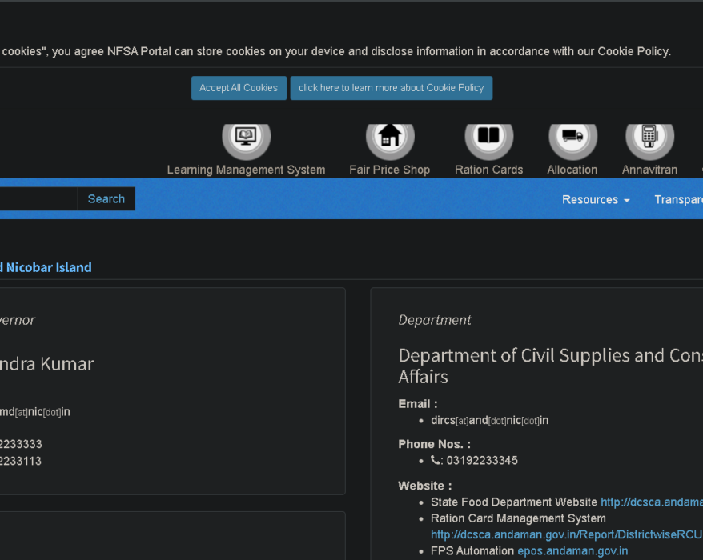Image resolution: width=703 pixels, height=560 pixels.
Task: Visit epos.andaman.gov.in FPS Automation link
Action: click(572, 551)
